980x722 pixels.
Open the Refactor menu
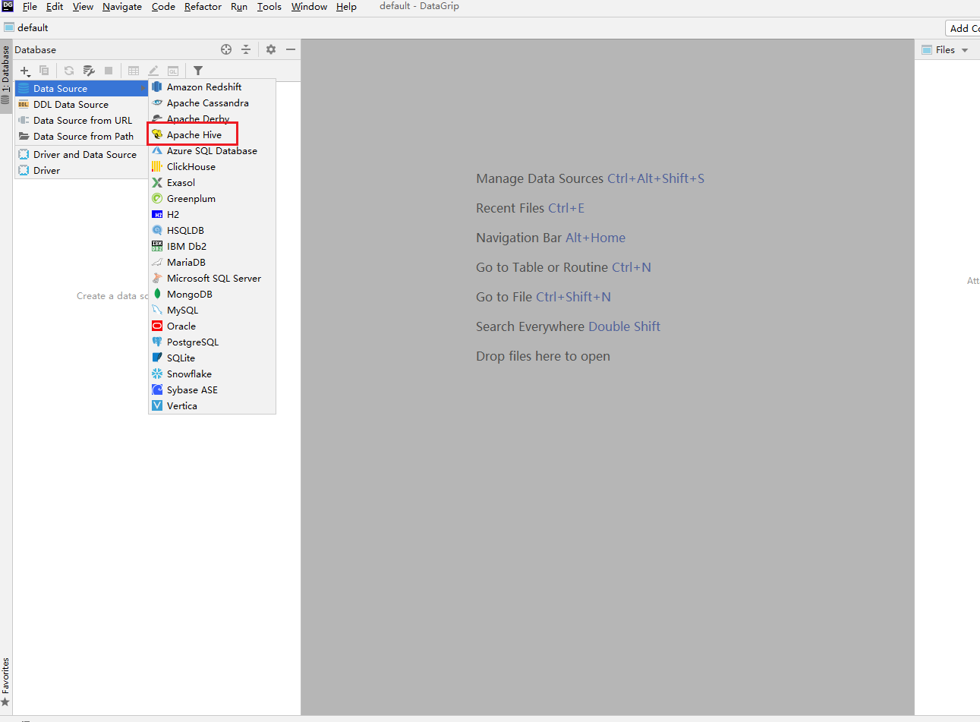click(203, 7)
